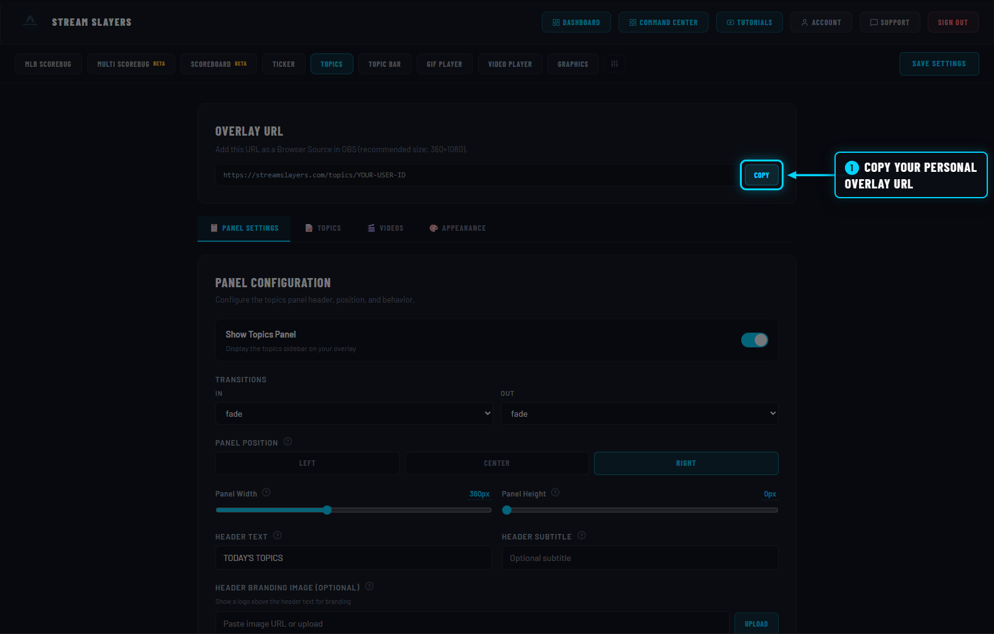Copy the overlay URL
Screen dimensions: 994x634
point(761,175)
